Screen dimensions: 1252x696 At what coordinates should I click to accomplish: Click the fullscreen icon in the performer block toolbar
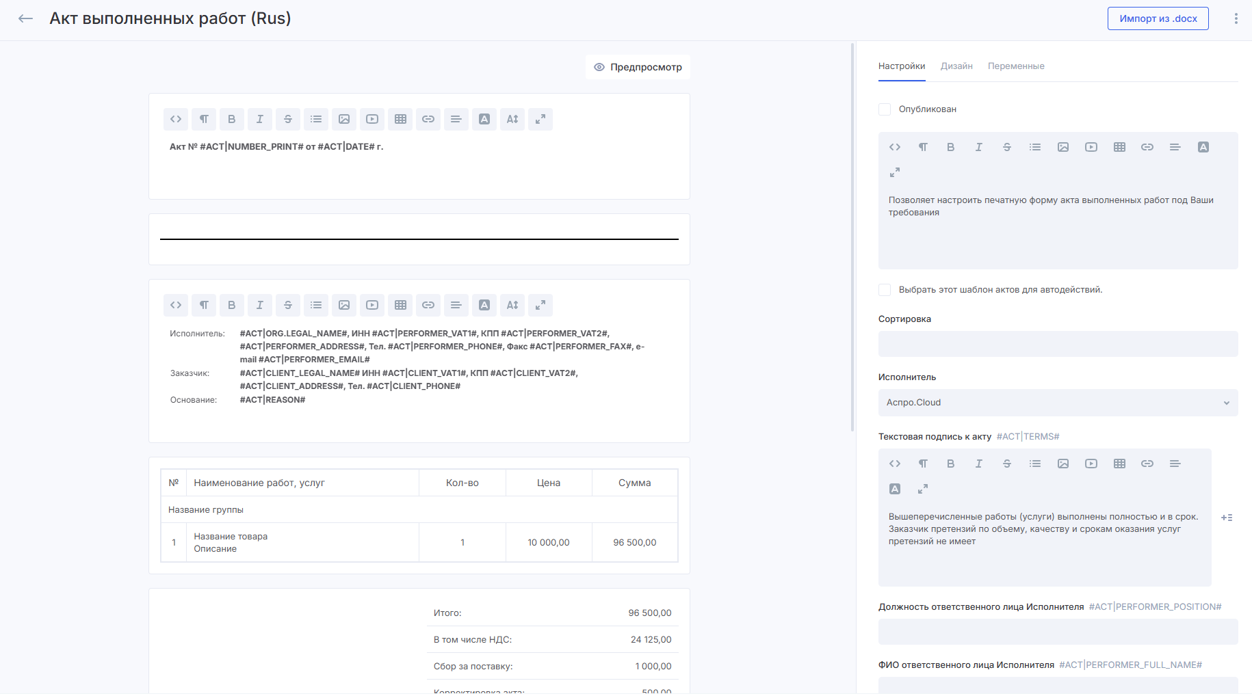click(x=540, y=305)
